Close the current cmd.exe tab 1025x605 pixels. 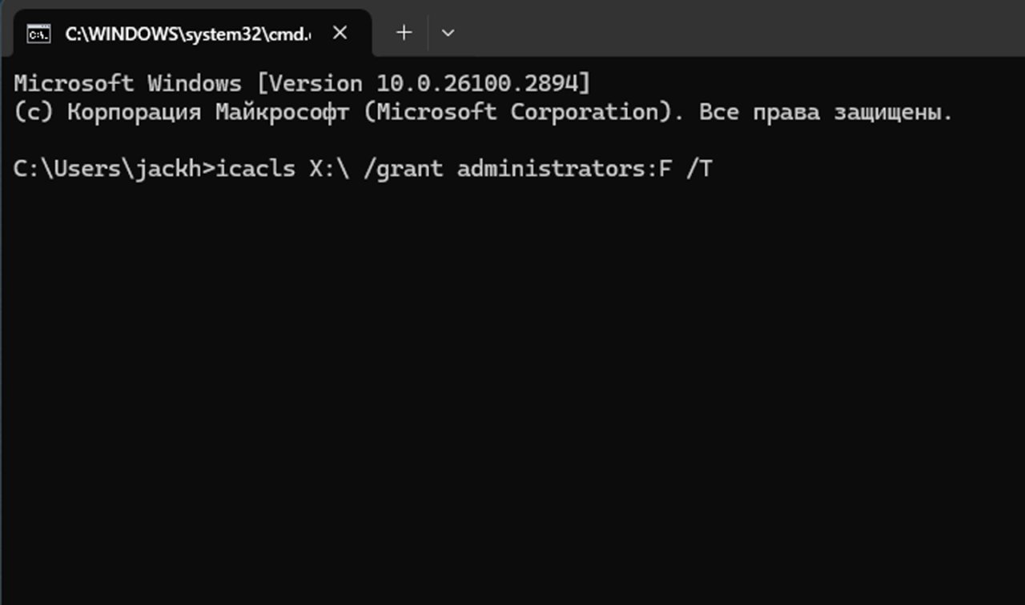340,33
